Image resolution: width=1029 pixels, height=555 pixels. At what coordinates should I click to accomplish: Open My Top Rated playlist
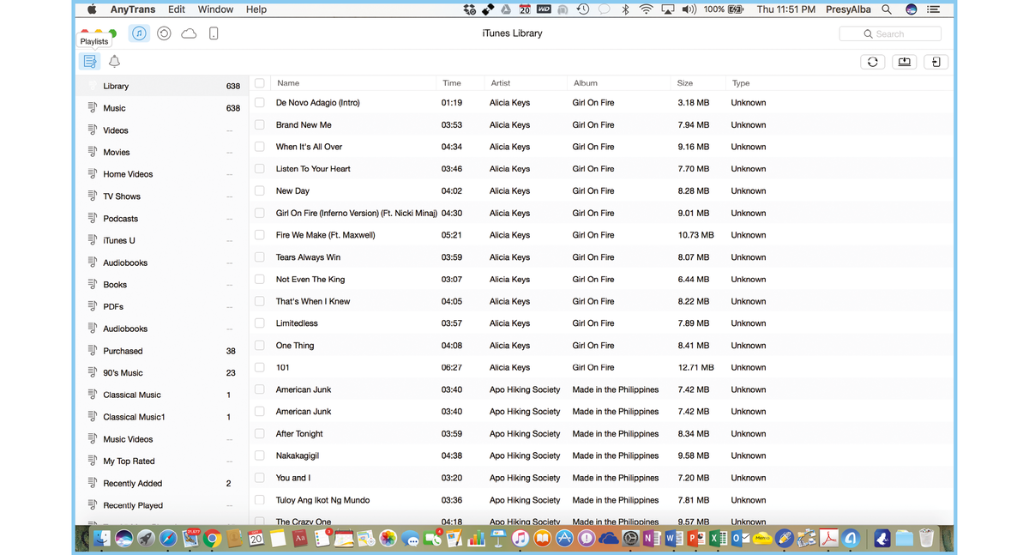(x=162, y=461)
